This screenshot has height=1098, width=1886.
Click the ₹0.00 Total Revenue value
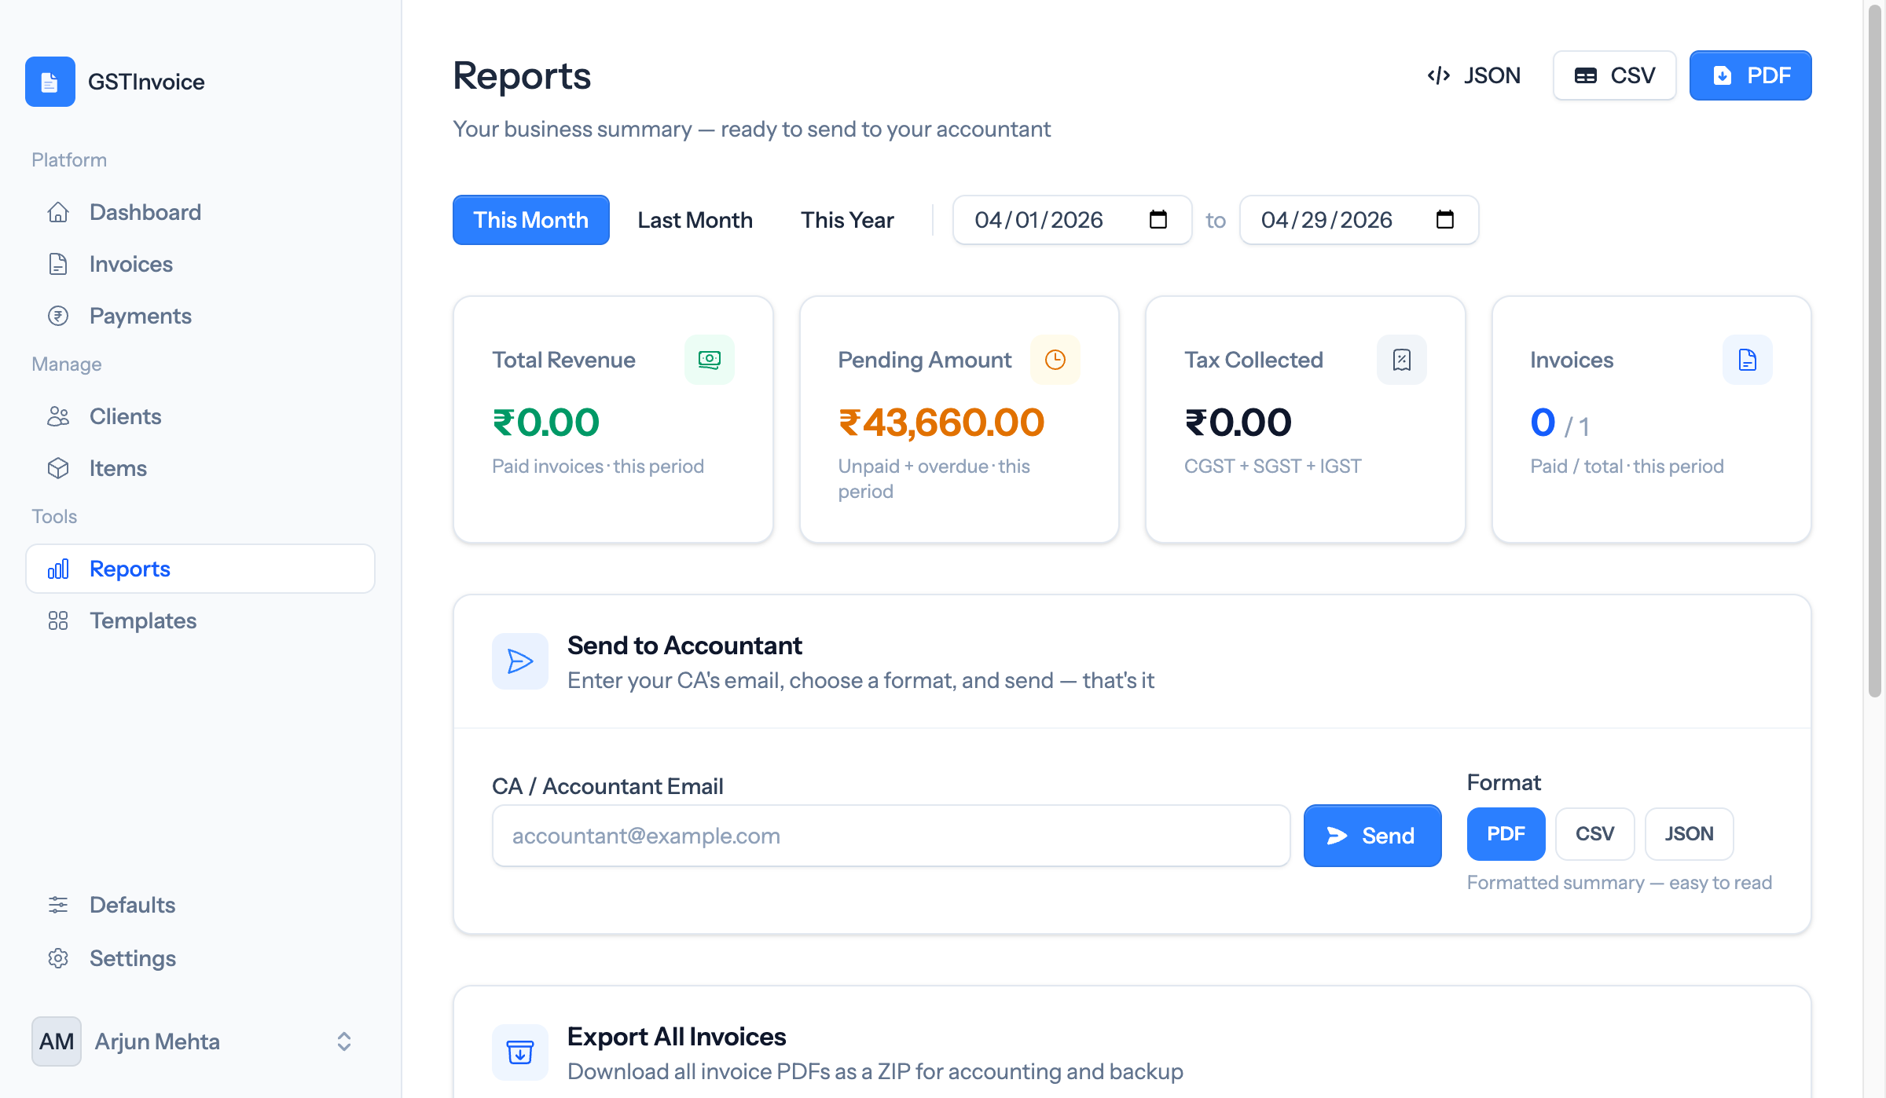coord(546,423)
